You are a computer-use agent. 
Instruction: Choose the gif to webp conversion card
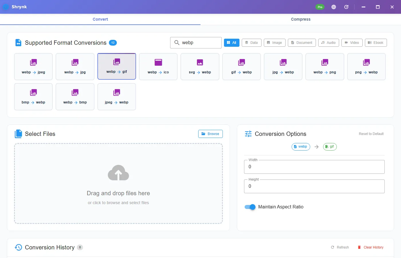[241, 67]
